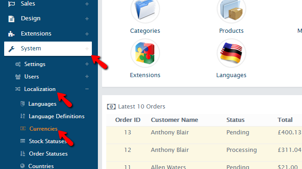
Task: Open the Products box shortcut icon
Action: 231,9
